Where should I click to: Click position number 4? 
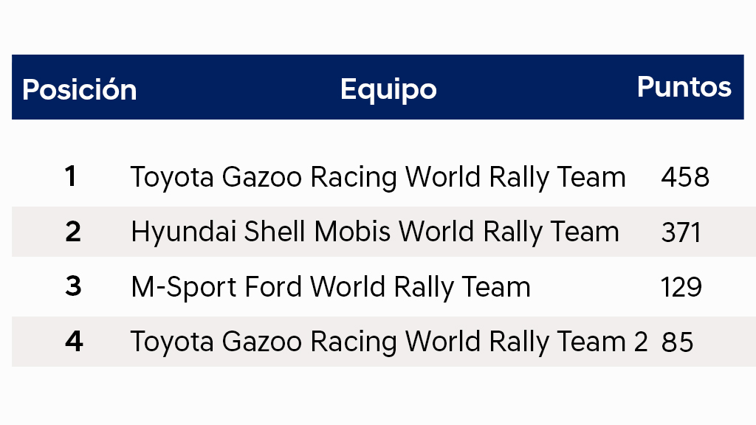pyautogui.click(x=74, y=341)
